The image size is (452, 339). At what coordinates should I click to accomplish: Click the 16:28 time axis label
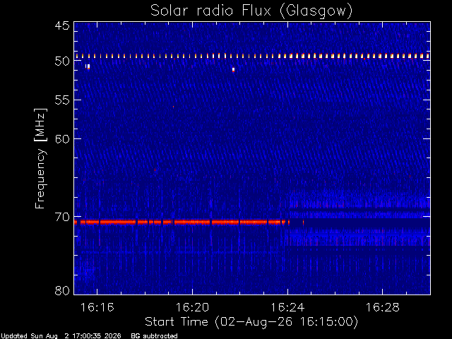click(x=383, y=308)
